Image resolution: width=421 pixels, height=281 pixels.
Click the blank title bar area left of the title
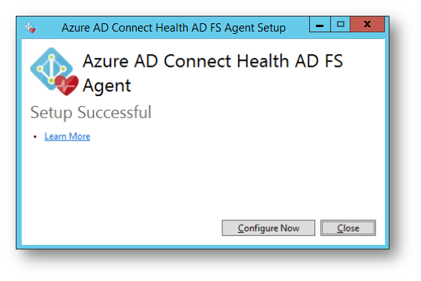(48, 28)
